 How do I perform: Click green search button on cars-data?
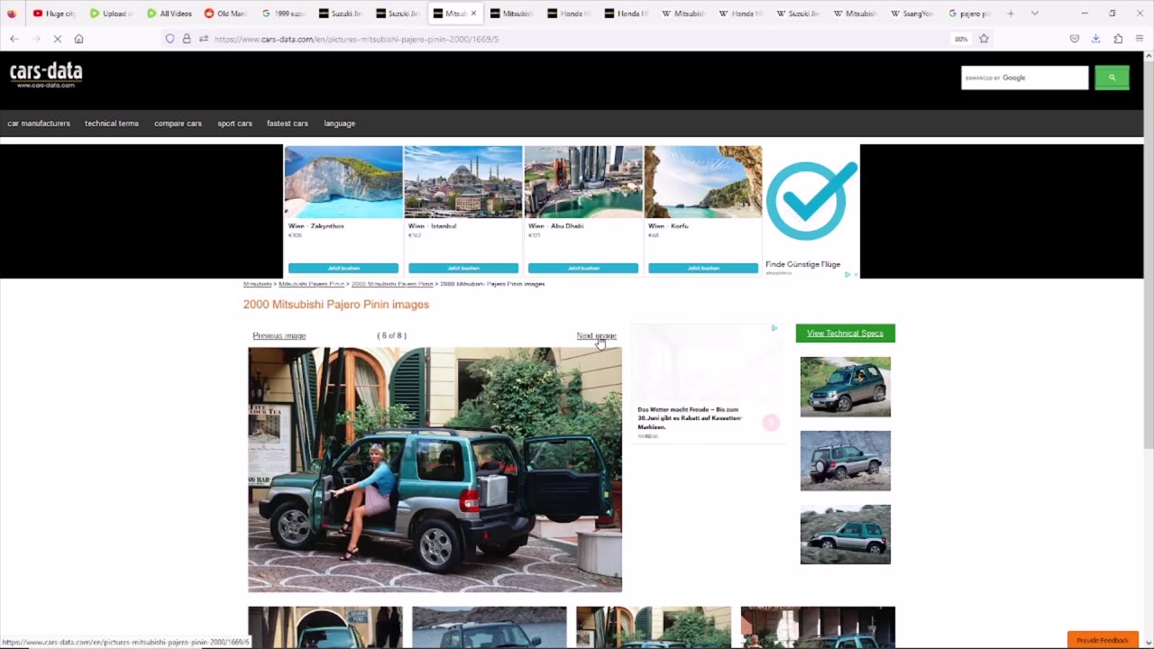1112,78
